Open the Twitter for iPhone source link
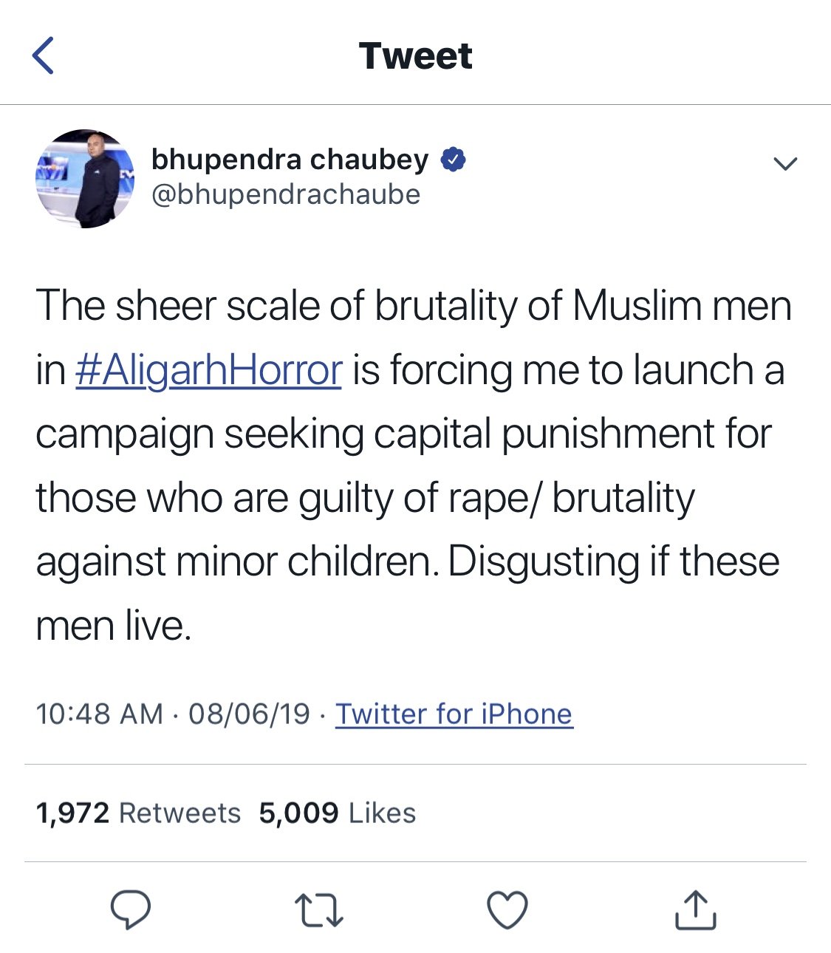Viewport: 831px width, 953px height. (454, 714)
